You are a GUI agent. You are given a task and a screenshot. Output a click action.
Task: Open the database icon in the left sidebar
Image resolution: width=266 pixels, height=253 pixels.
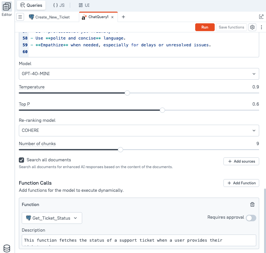pyautogui.click(x=7, y=248)
